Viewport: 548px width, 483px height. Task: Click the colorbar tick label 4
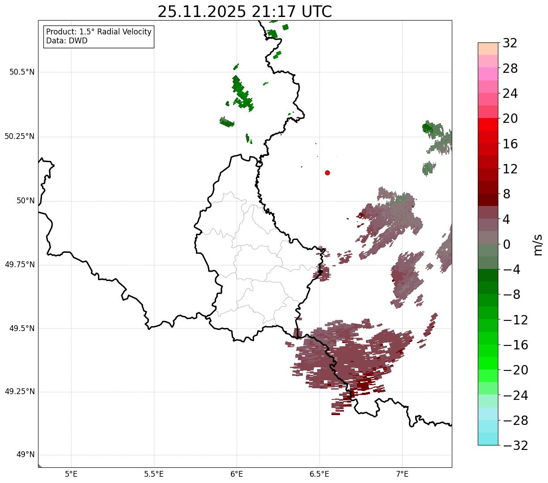pos(506,219)
